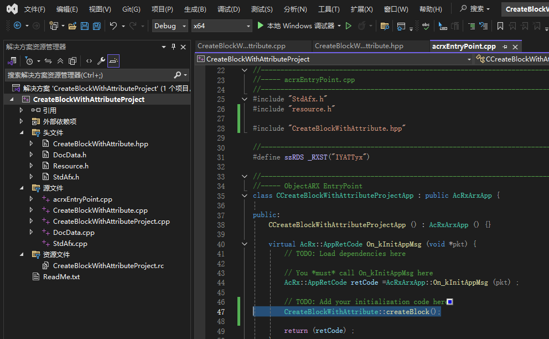The width and height of the screenshot is (549, 339).
Task: Select ReadMe.txt in Solution Explorer
Action: [x=61, y=276]
